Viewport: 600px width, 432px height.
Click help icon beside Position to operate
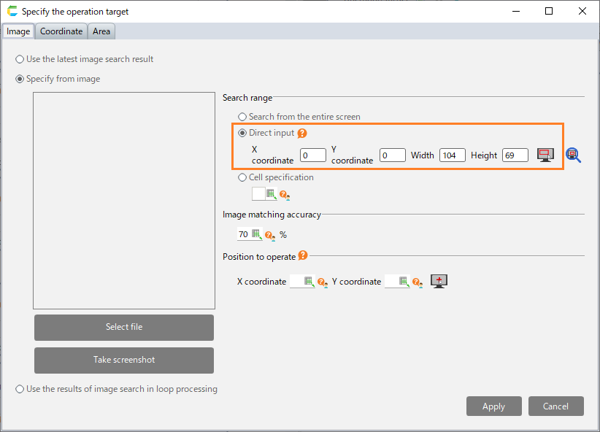click(303, 256)
